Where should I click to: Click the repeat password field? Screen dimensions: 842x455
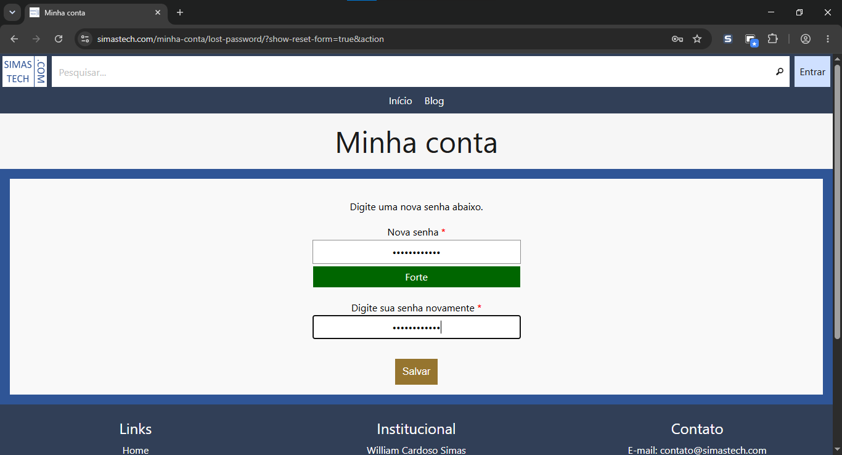point(417,327)
